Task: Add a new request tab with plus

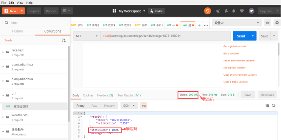Action: pyautogui.click(x=199, y=25)
